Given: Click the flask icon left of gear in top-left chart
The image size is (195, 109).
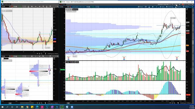Looking at the screenshot, I should [28, 6].
